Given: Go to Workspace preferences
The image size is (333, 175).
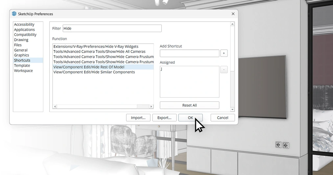Looking at the screenshot, I should click(23, 71).
